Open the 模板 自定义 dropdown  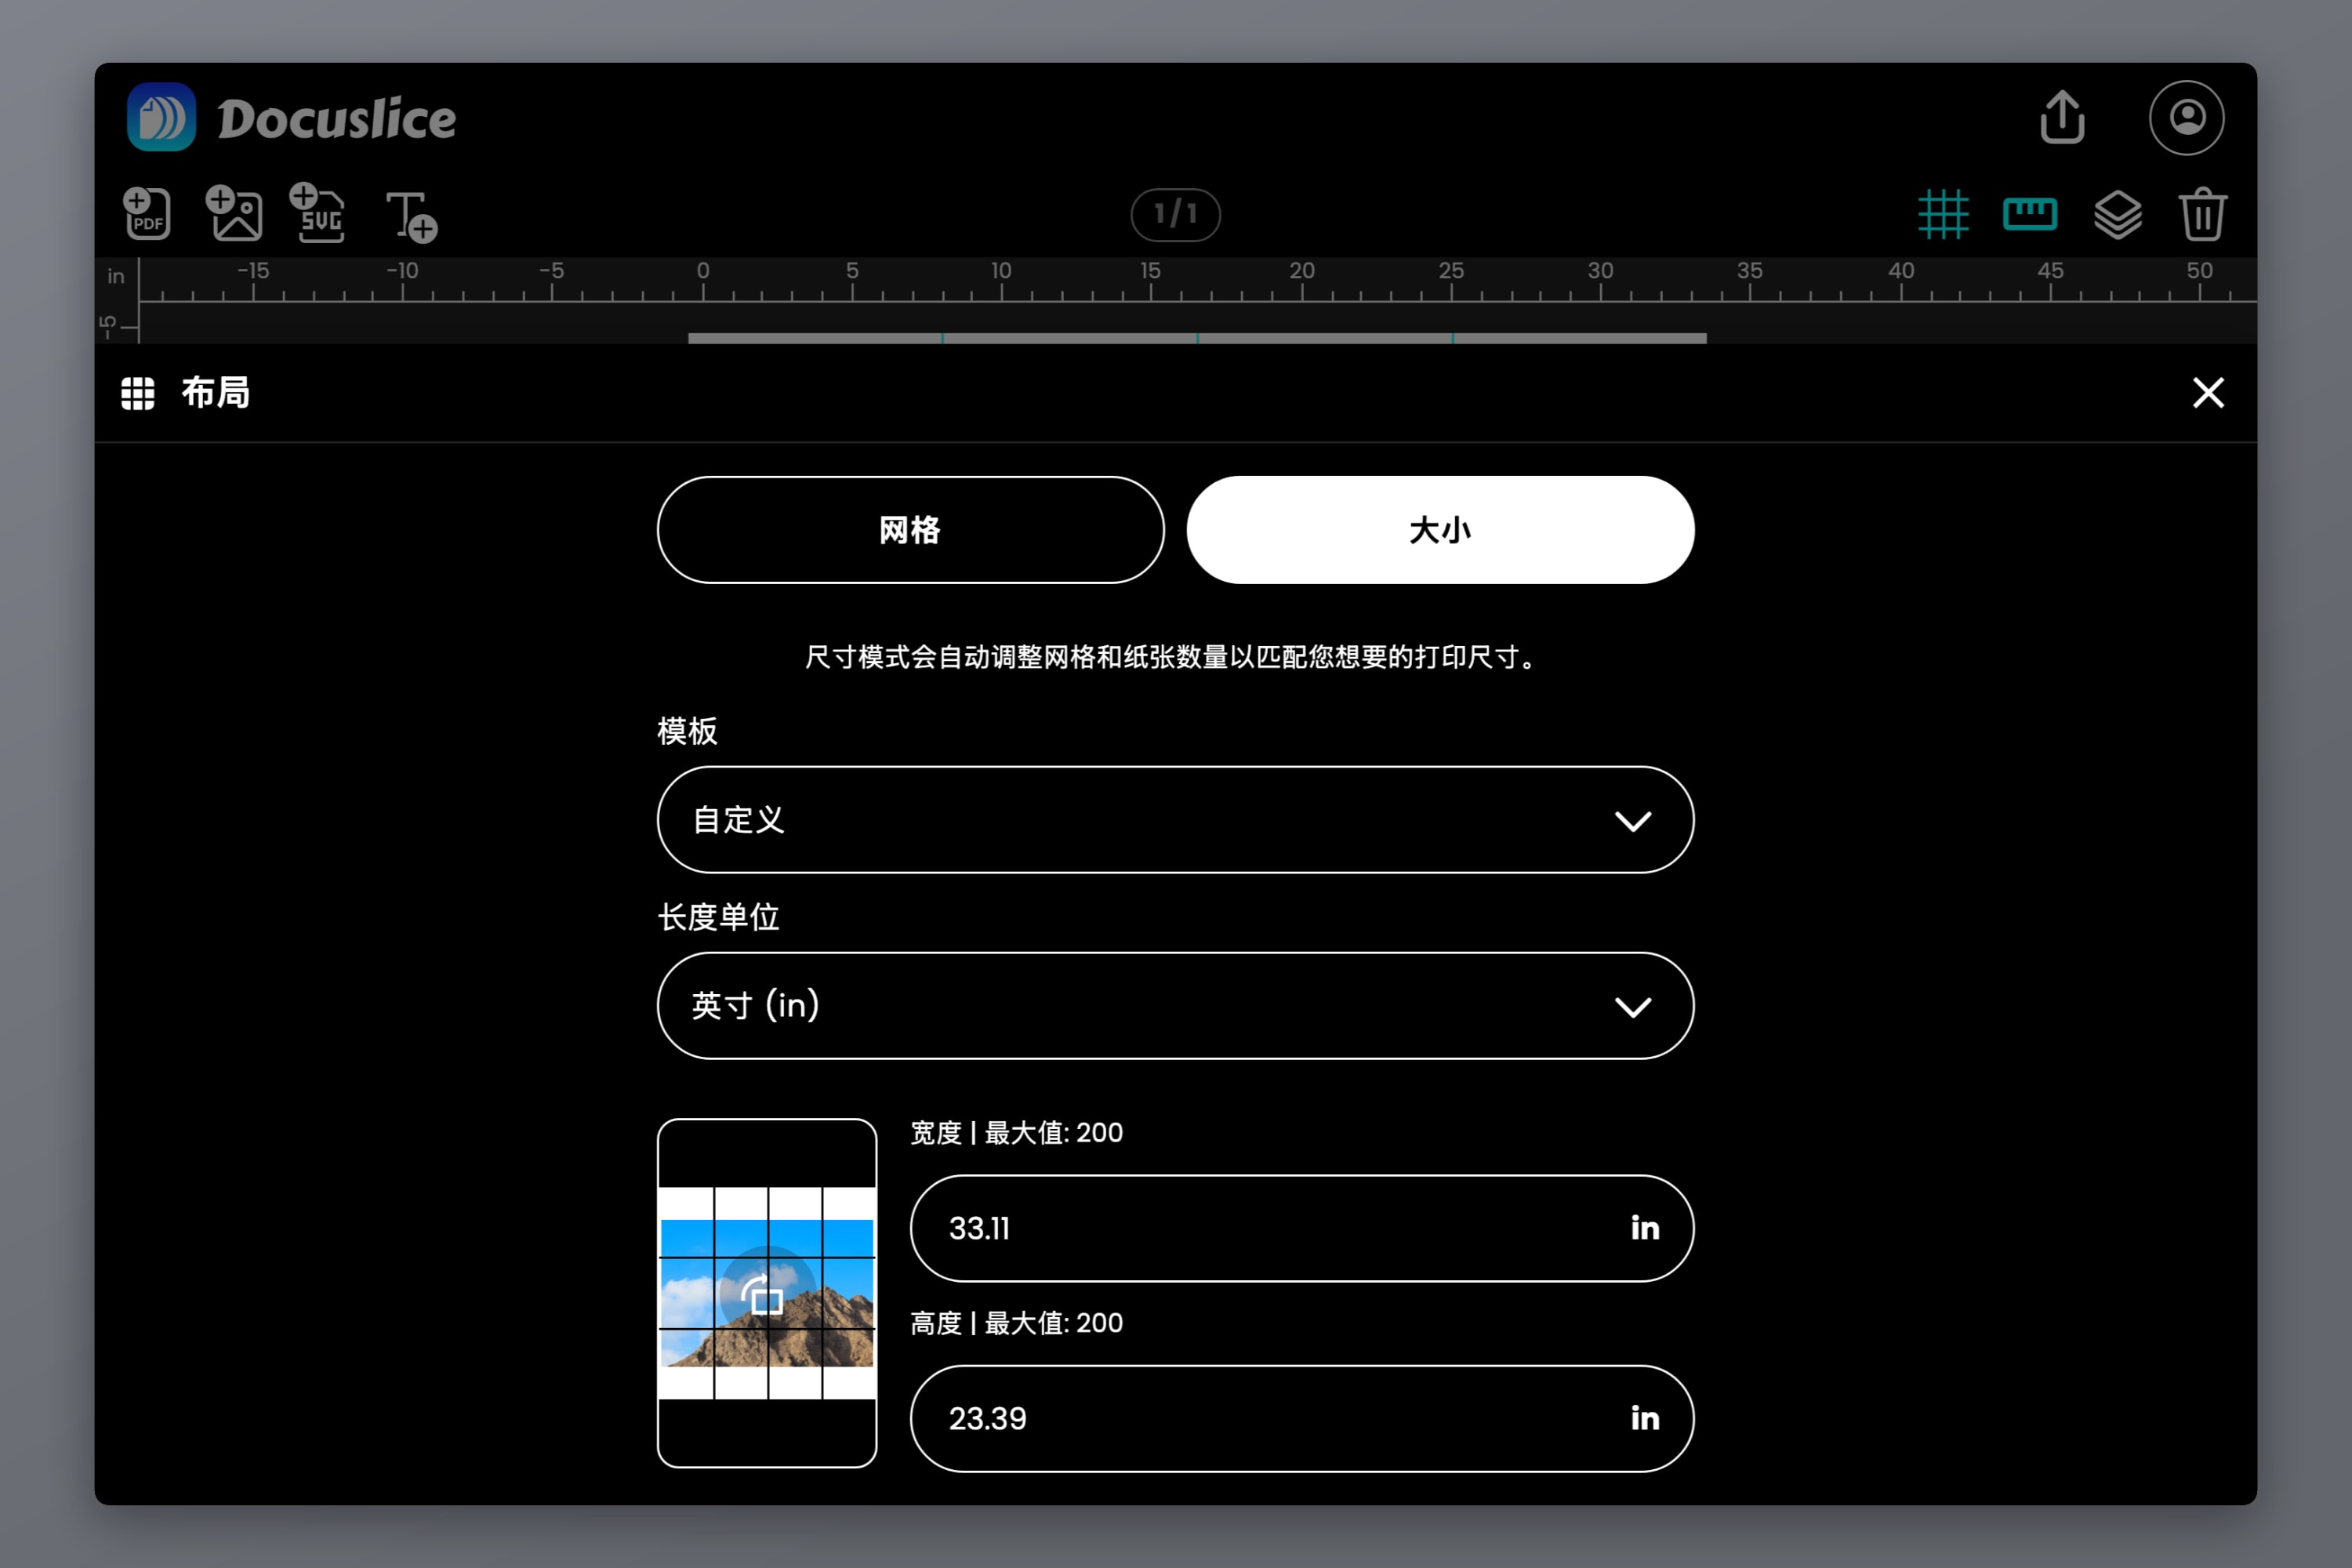[1175, 820]
